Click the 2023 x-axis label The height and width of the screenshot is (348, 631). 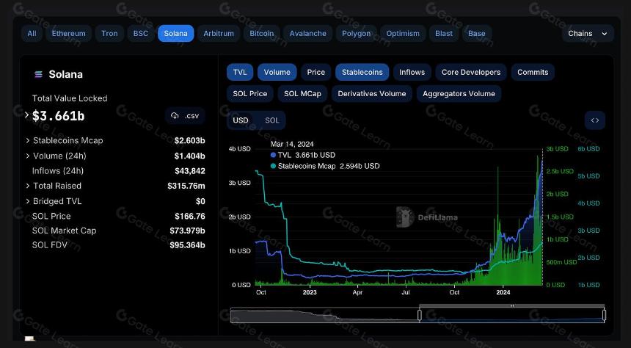[x=310, y=292]
